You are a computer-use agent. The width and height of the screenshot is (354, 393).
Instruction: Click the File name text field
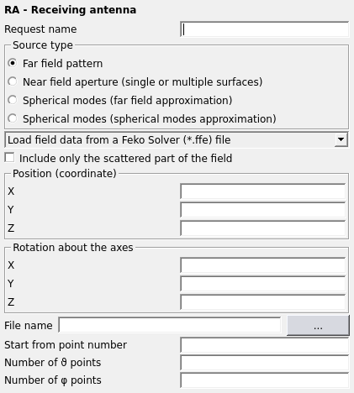[170, 325]
